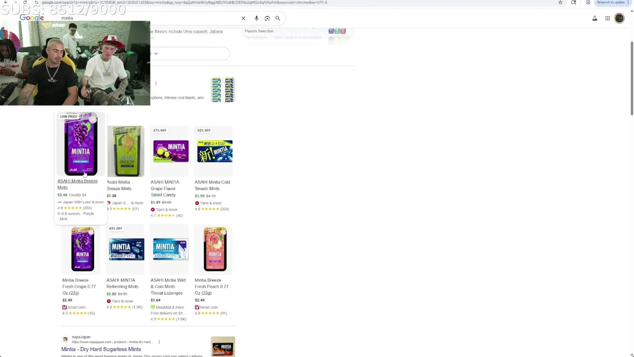Click the yellow-green Mintia Breeze product image
The height and width of the screenshot is (357, 634).
126,151
